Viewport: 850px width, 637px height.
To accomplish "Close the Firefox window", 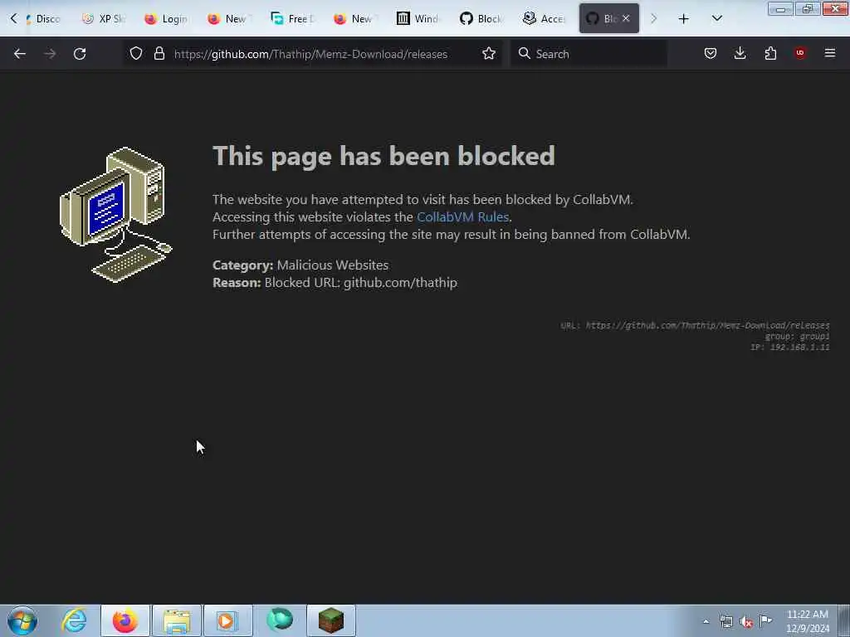I will pyautogui.click(x=835, y=8).
